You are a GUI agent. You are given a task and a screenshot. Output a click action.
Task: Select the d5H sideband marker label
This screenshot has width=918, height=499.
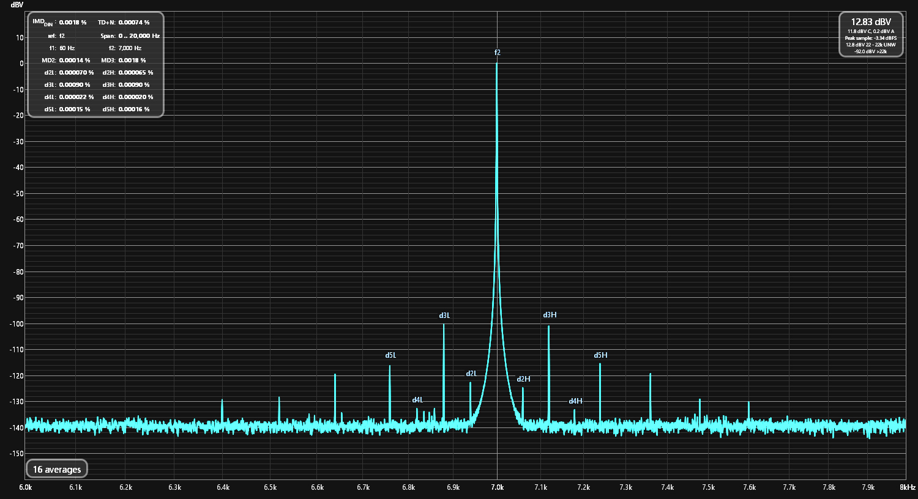(x=600, y=355)
